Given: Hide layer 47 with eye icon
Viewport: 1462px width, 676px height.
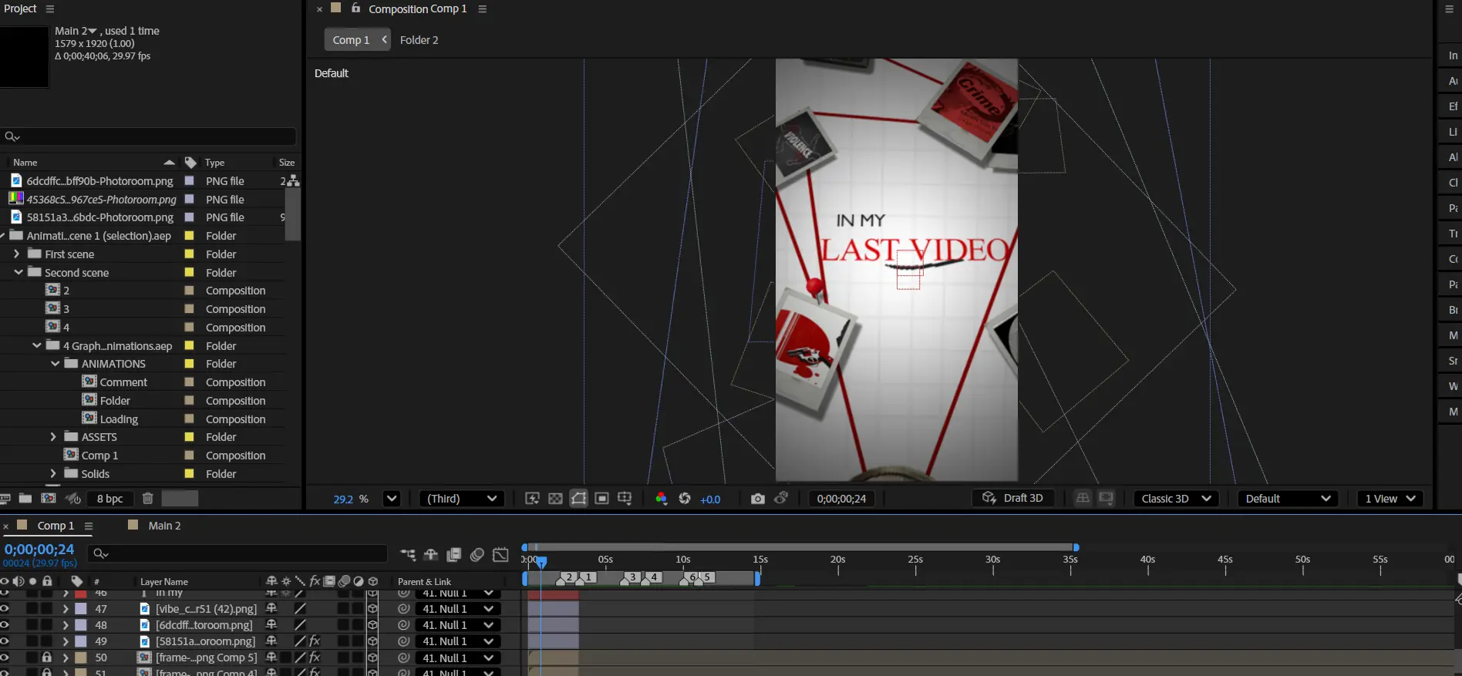Looking at the screenshot, I should (x=5, y=609).
